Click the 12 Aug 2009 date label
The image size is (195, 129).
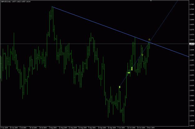point(63,128)
